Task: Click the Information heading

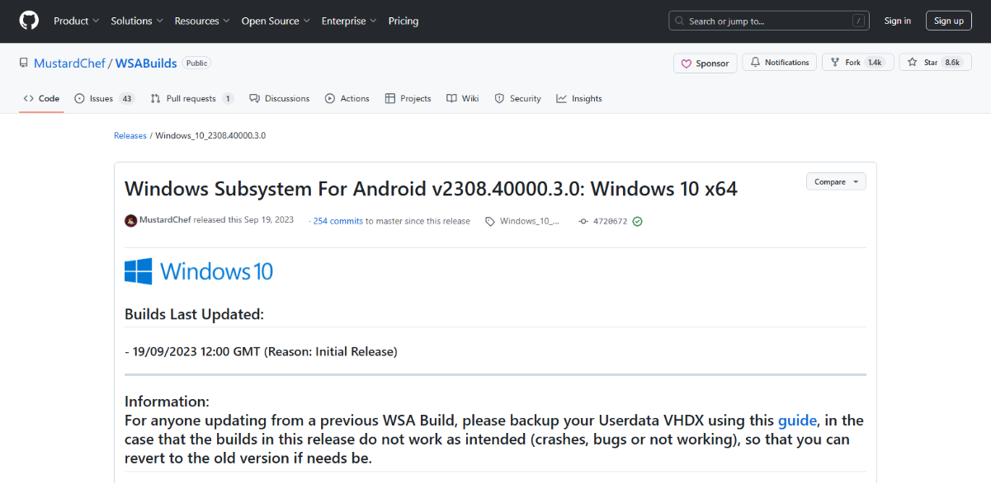Action: coord(167,402)
